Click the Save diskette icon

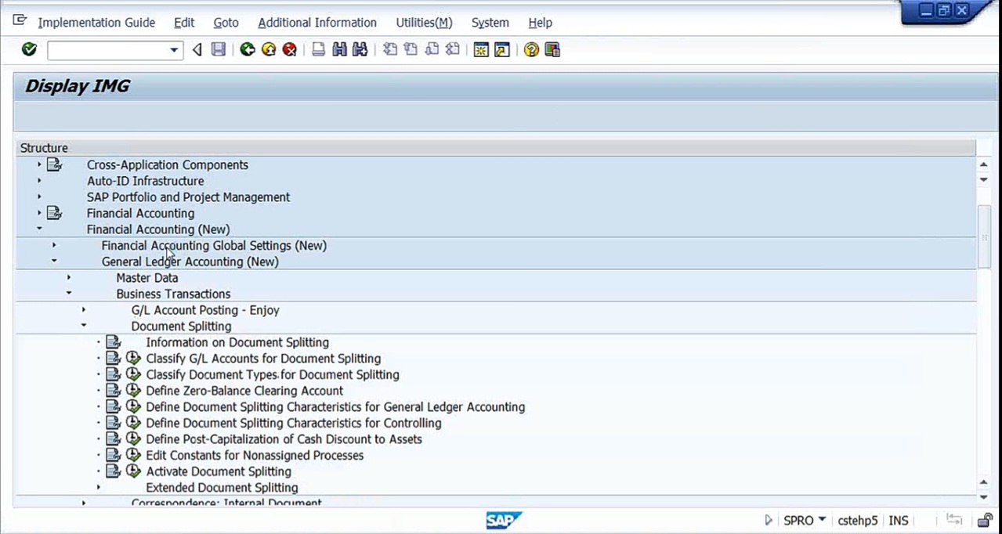pos(219,49)
